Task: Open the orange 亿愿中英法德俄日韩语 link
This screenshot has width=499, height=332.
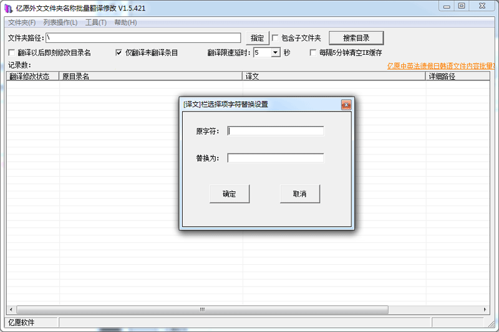Action: (x=441, y=65)
